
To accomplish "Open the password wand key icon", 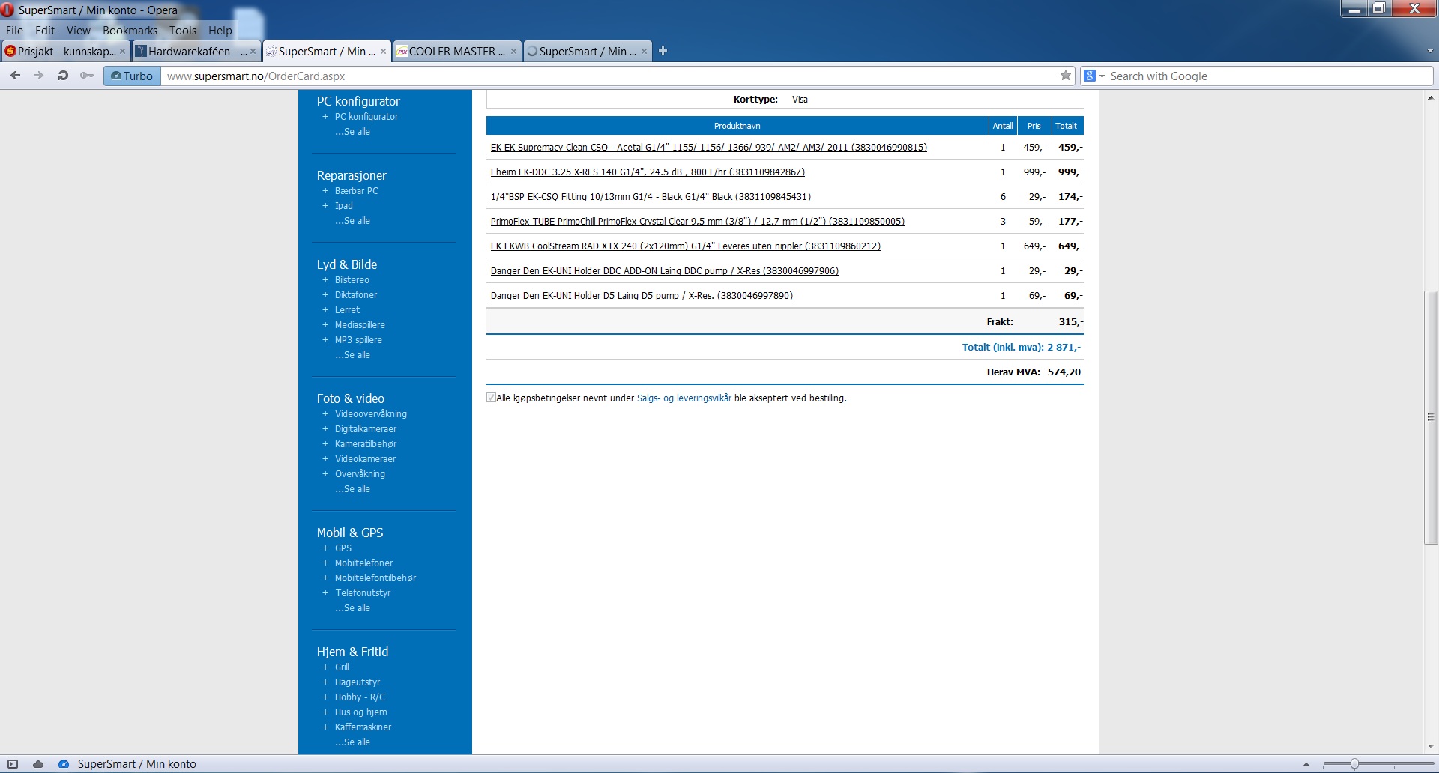I will point(87,76).
